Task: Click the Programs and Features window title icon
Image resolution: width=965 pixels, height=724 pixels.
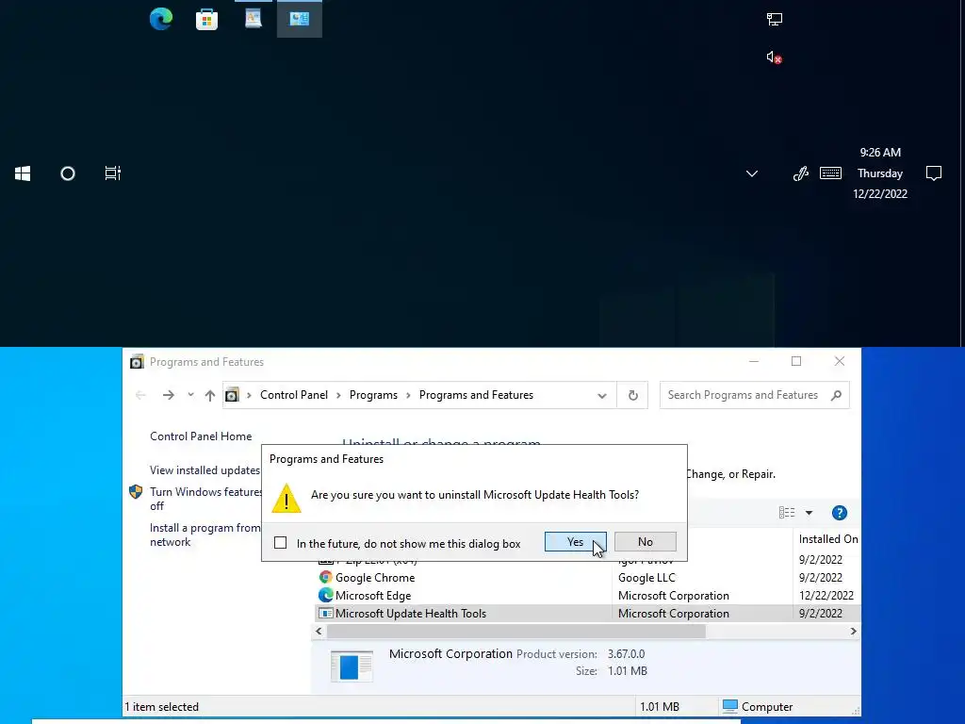Action: [137, 362]
